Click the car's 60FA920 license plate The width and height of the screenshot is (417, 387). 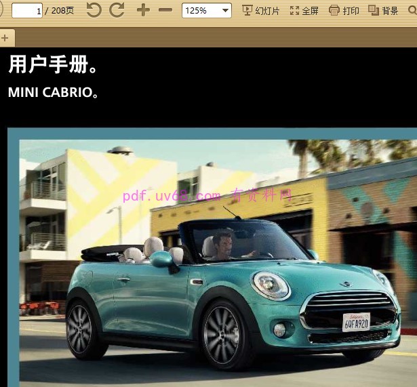pos(356,321)
